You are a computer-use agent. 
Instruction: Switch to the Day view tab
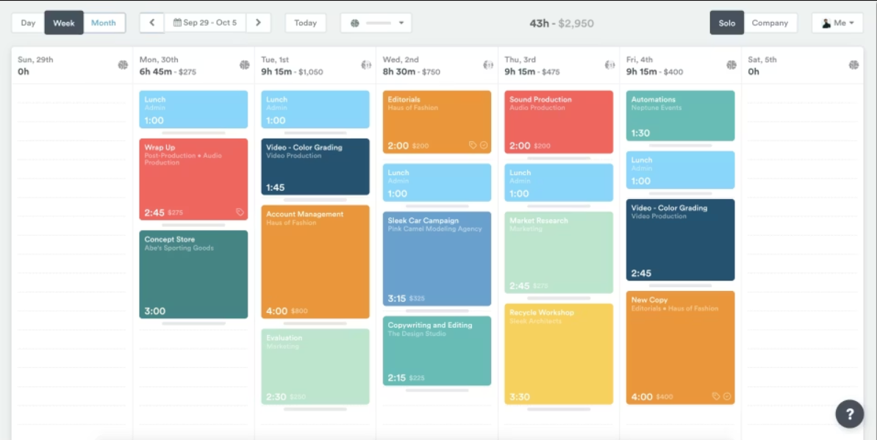[28, 23]
